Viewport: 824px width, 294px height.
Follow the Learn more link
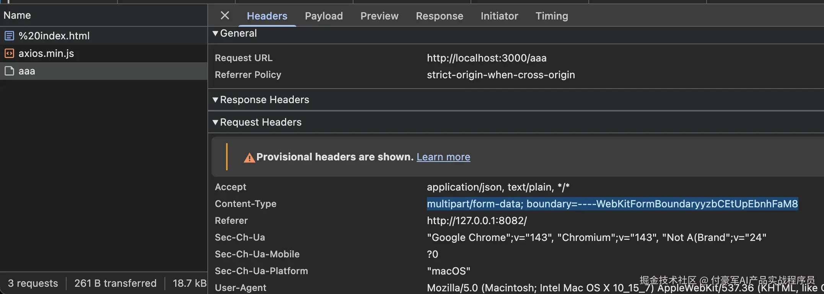[443, 157]
